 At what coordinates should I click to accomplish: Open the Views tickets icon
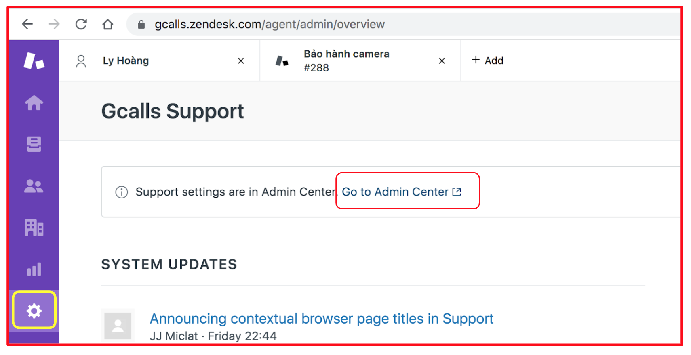(x=34, y=144)
